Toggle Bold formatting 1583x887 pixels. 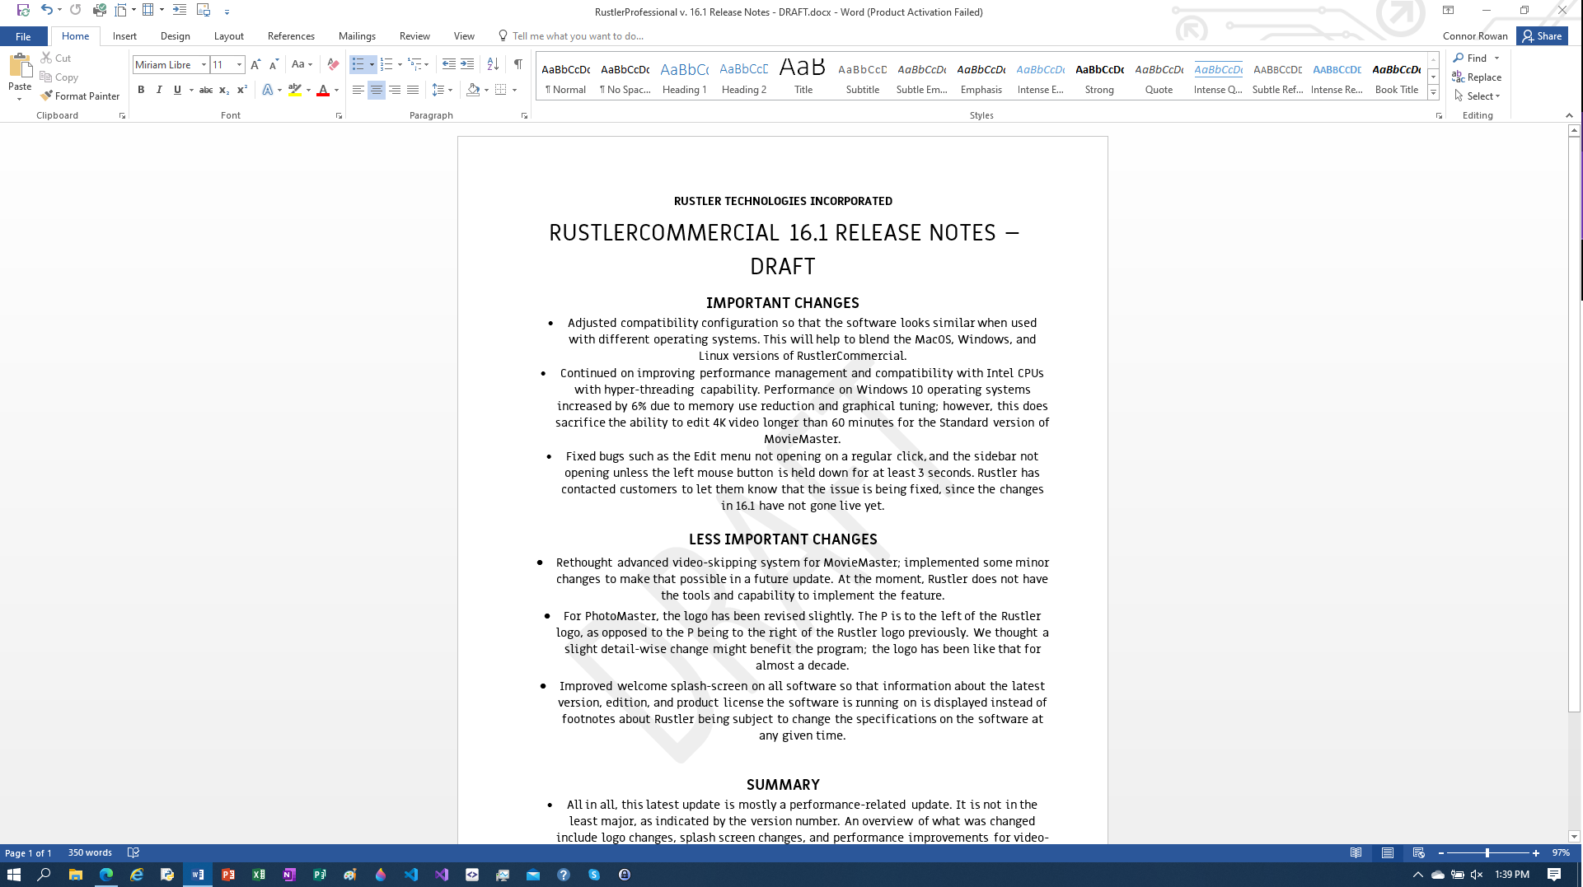tap(141, 90)
